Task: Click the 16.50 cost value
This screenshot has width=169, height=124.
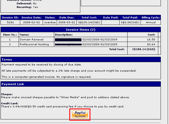Action: 151,39
